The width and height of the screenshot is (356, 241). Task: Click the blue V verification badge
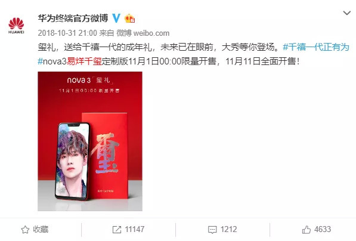tap(116, 18)
